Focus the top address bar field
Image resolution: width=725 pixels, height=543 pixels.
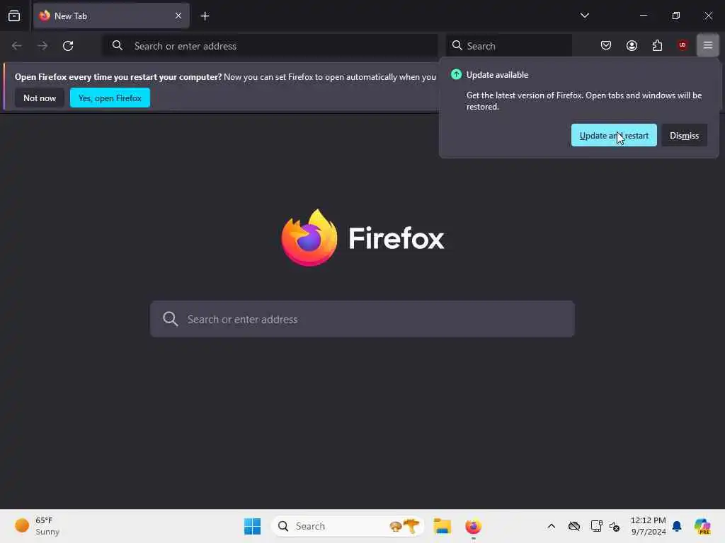(x=270, y=46)
